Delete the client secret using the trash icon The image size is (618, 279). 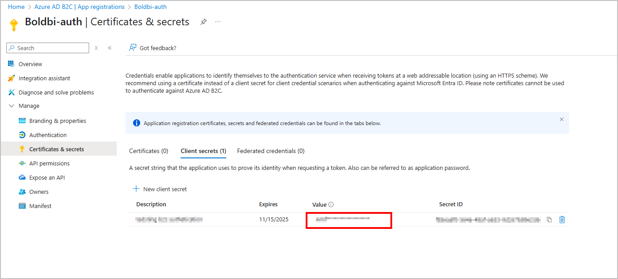pos(562,219)
